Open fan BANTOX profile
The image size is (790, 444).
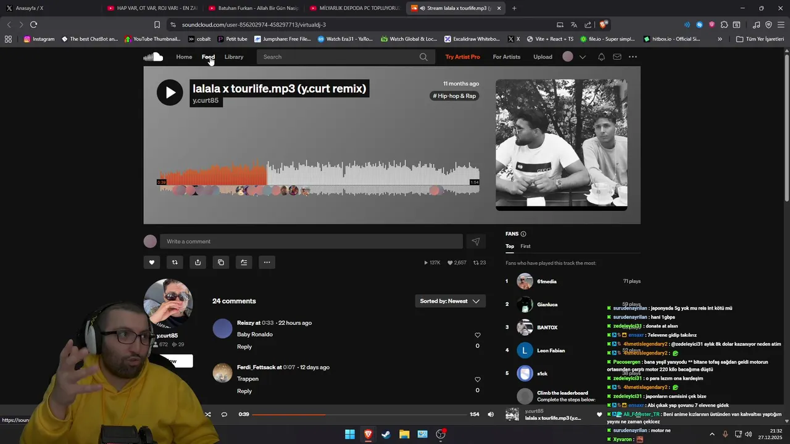coord(547,327)
